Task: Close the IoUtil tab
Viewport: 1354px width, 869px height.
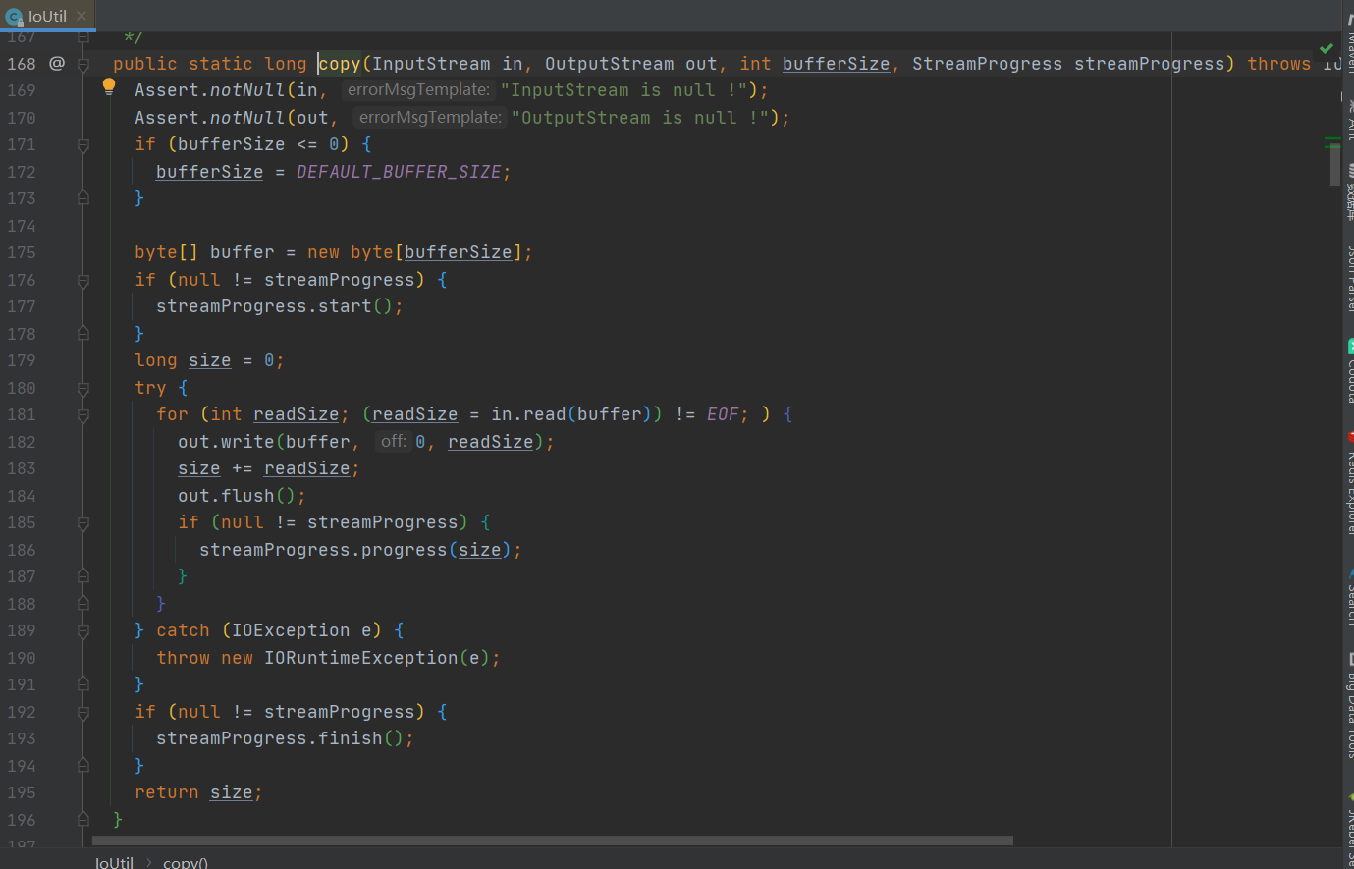Action: [x=81, y=16]
